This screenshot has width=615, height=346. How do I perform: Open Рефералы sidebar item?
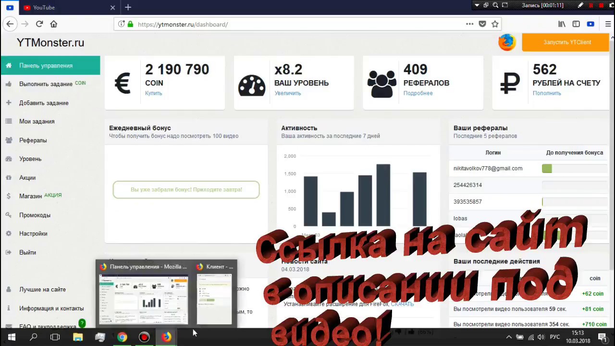[50, 140]
